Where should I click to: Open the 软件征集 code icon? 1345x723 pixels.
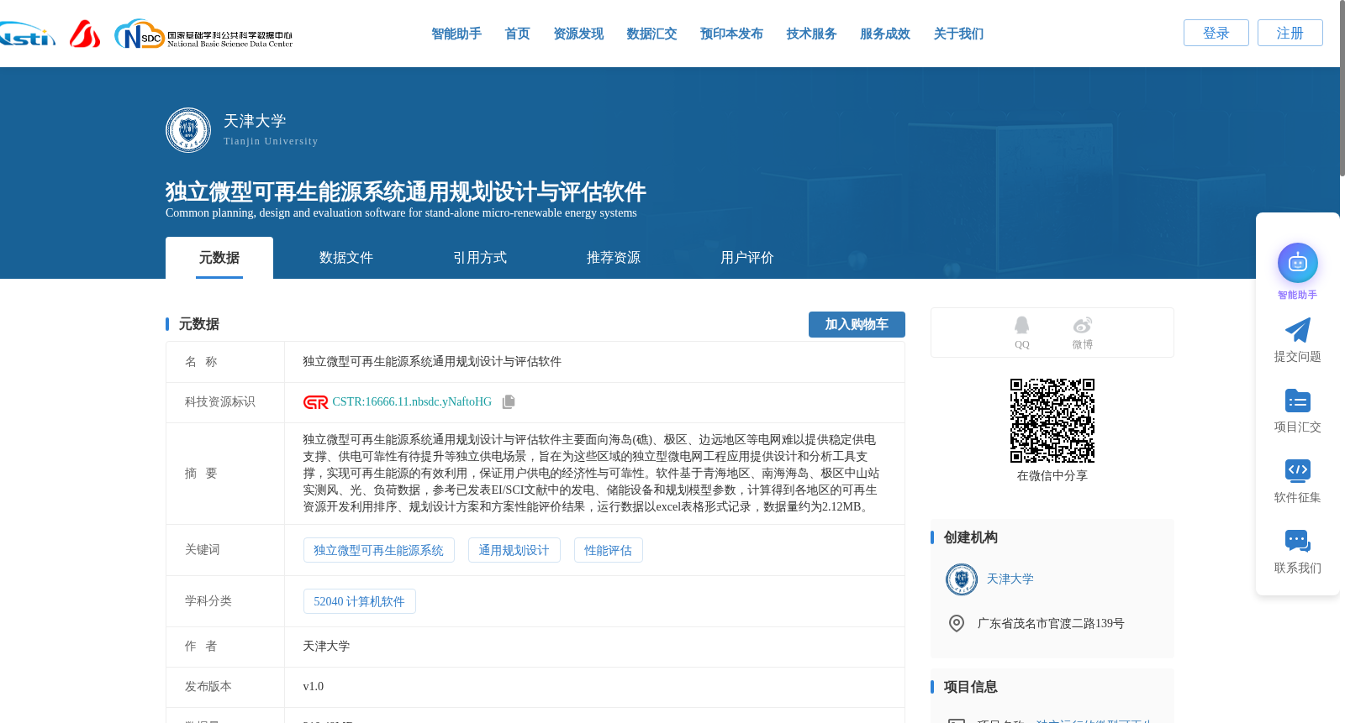[1298, 470]
